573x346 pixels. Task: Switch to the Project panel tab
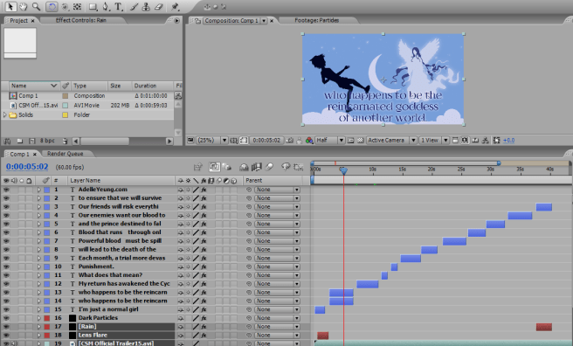pyautogui.click(x=19, y=20)
